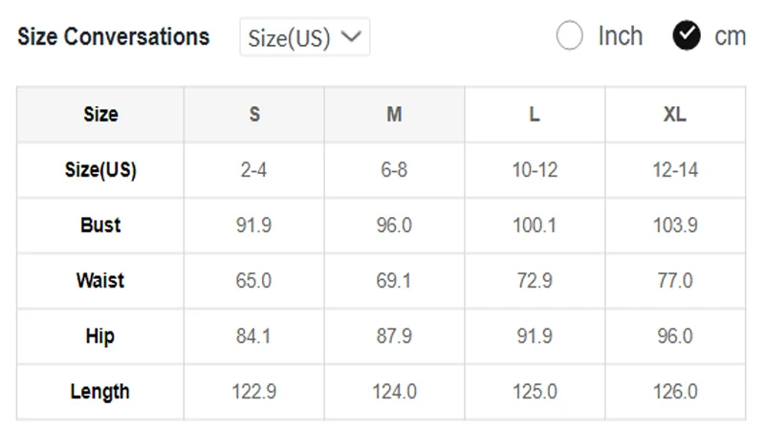Click the 100.1 bust value cell

point(535,226)
